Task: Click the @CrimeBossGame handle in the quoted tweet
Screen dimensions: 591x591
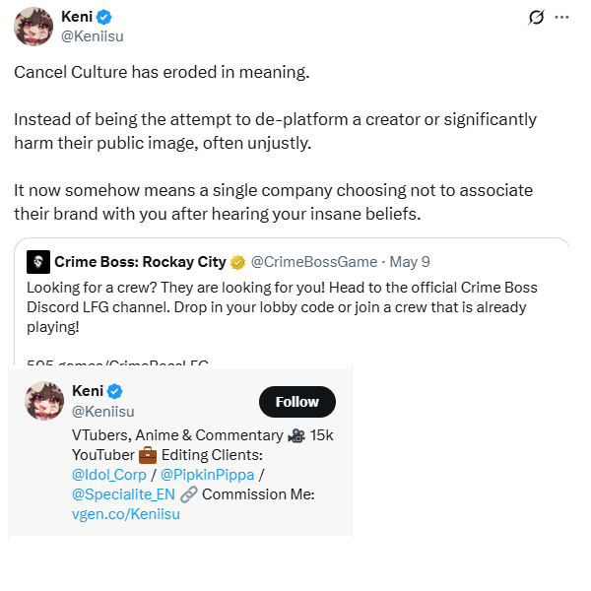Action: click(313, 262)
